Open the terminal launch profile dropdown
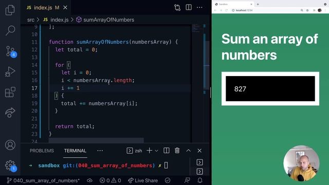 pyautogui.click(x=156, y=151)
